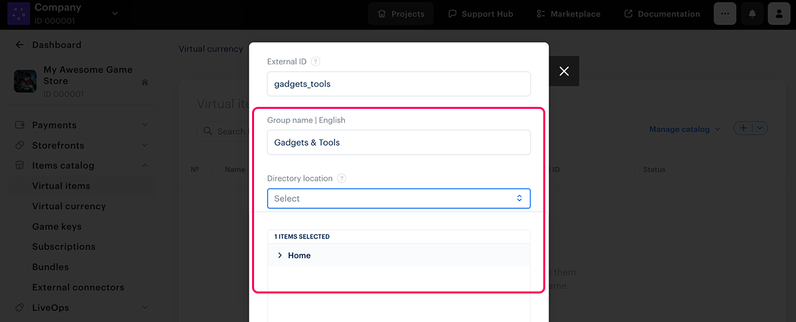This screenshot has height=322, width=796.
Task: Open the Marketplace tab
Action: (x=566, y=14)
